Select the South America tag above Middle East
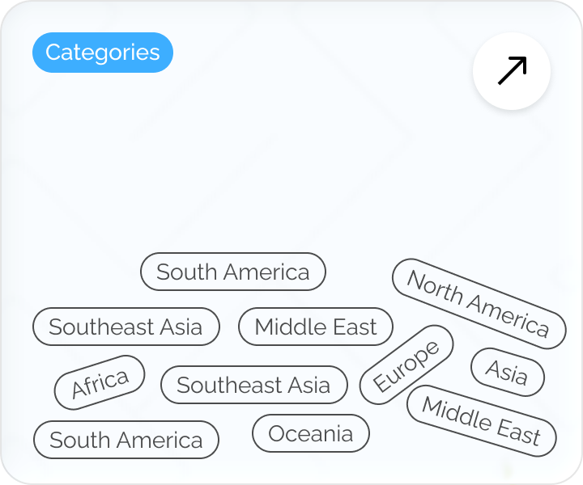The image size is (583, 485). (x=233, y=272)
